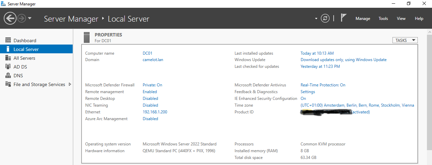Open the Tools menu
432x165 pixels.
point(383,19)
